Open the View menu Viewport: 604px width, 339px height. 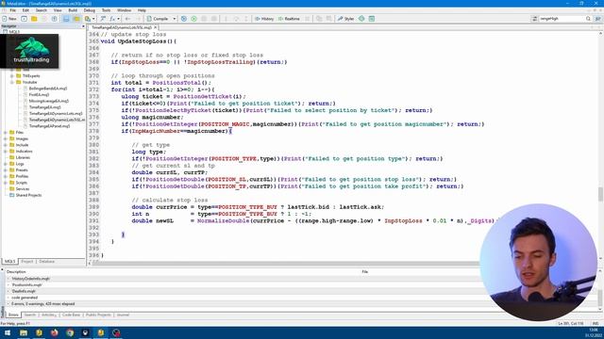[x=58, y=10]
